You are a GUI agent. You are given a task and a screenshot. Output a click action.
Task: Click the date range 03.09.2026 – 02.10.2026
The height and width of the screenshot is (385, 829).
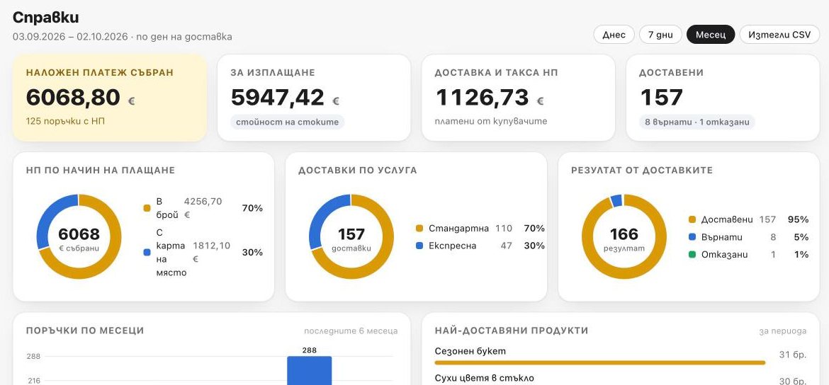coord(70,36)
